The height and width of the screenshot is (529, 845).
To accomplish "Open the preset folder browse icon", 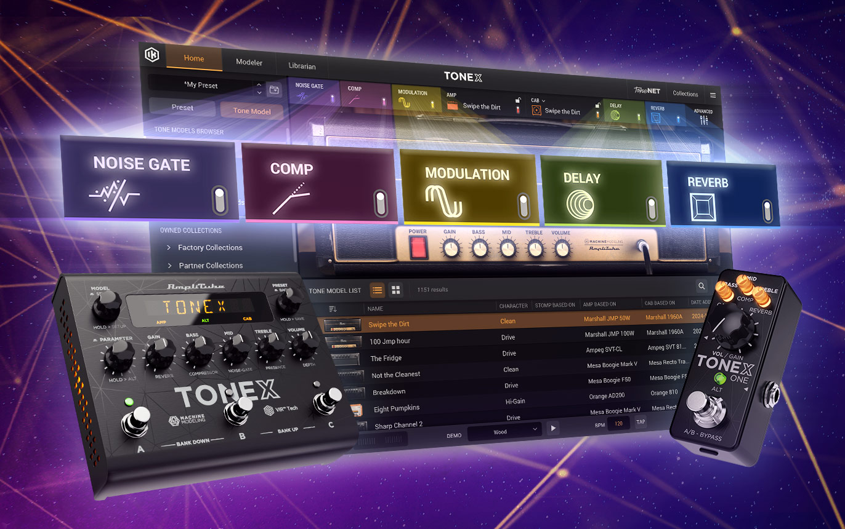I will (x=275, y=90).
